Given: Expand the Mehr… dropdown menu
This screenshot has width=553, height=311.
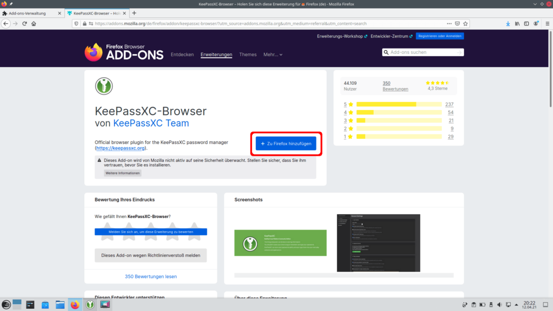Looking at the screenshot, I should pos(273,55).
